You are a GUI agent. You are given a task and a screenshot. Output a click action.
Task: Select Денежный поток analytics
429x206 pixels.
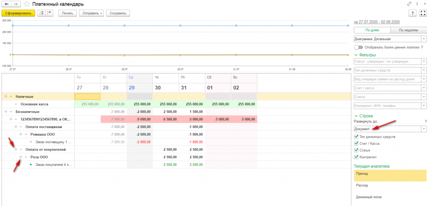pos(390,197)
